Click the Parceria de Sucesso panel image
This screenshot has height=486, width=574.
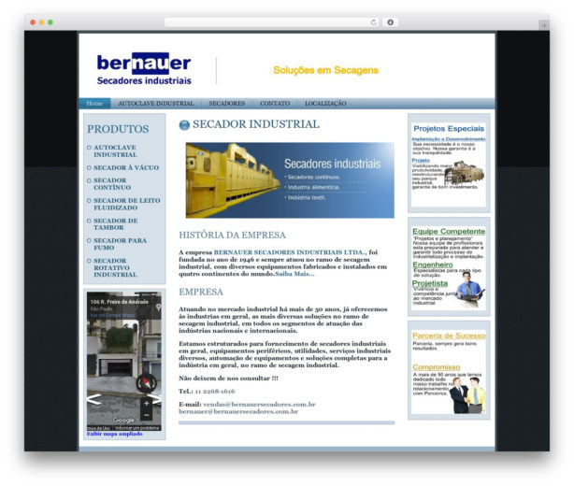pyautogui.click(x=449, y=371)
